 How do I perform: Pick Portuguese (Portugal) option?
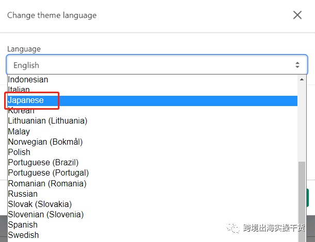click(152, 173)
